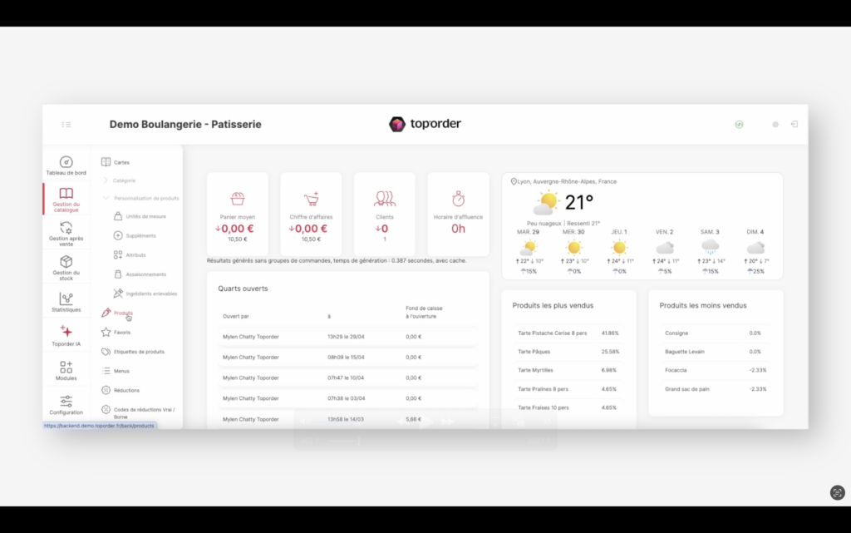Open Produits in the catalogue menu

click(122, 313)
